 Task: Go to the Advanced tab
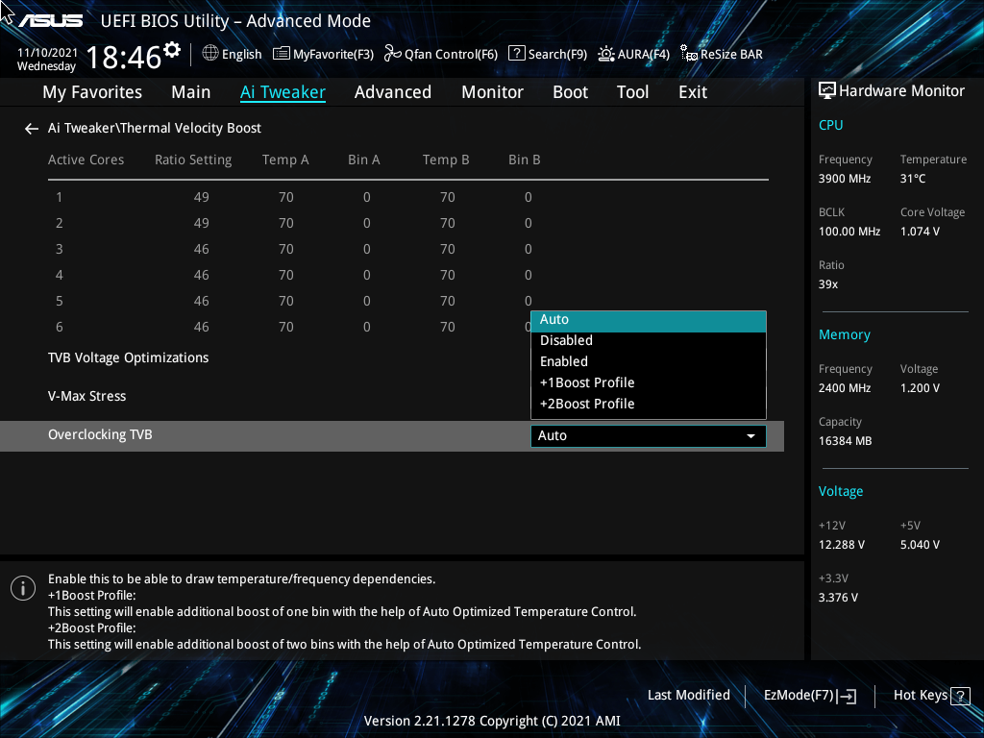tap(393, 92)
